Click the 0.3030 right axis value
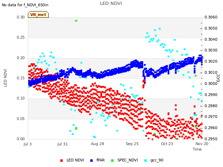This screenshot has height=167, width=223. 211,50
